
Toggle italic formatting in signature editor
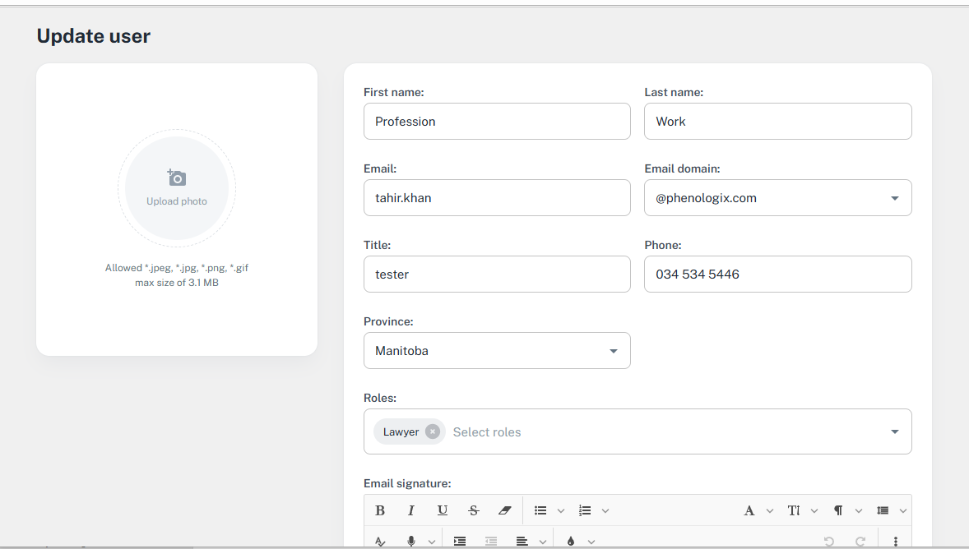point(411,510)
